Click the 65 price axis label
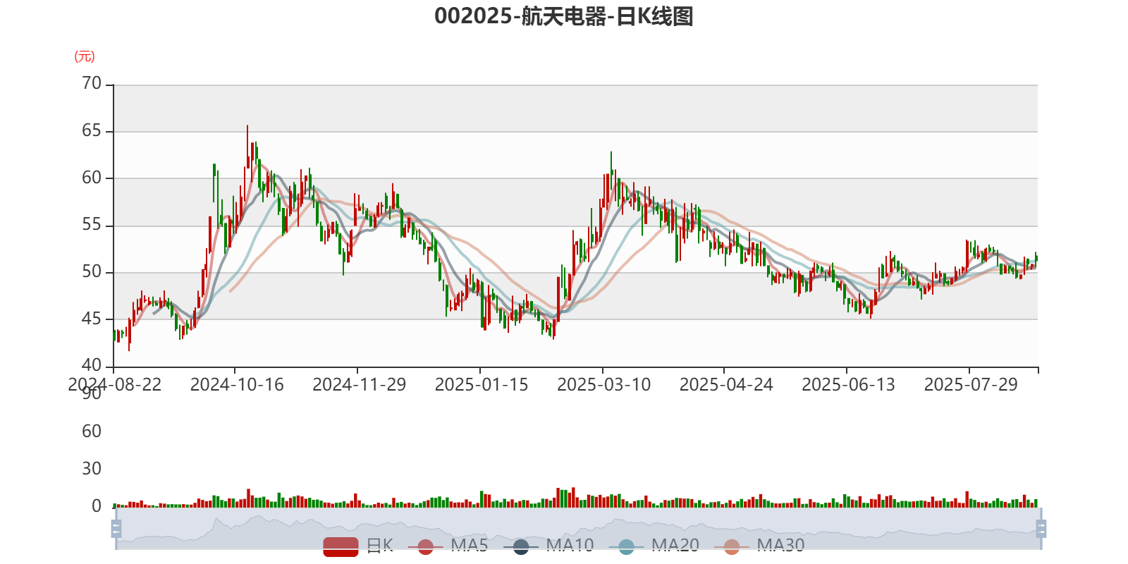Screen dimensions: 1128x564 pos(92,131)
